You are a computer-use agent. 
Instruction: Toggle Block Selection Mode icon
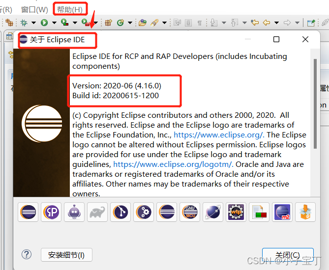tap(188, 23)
